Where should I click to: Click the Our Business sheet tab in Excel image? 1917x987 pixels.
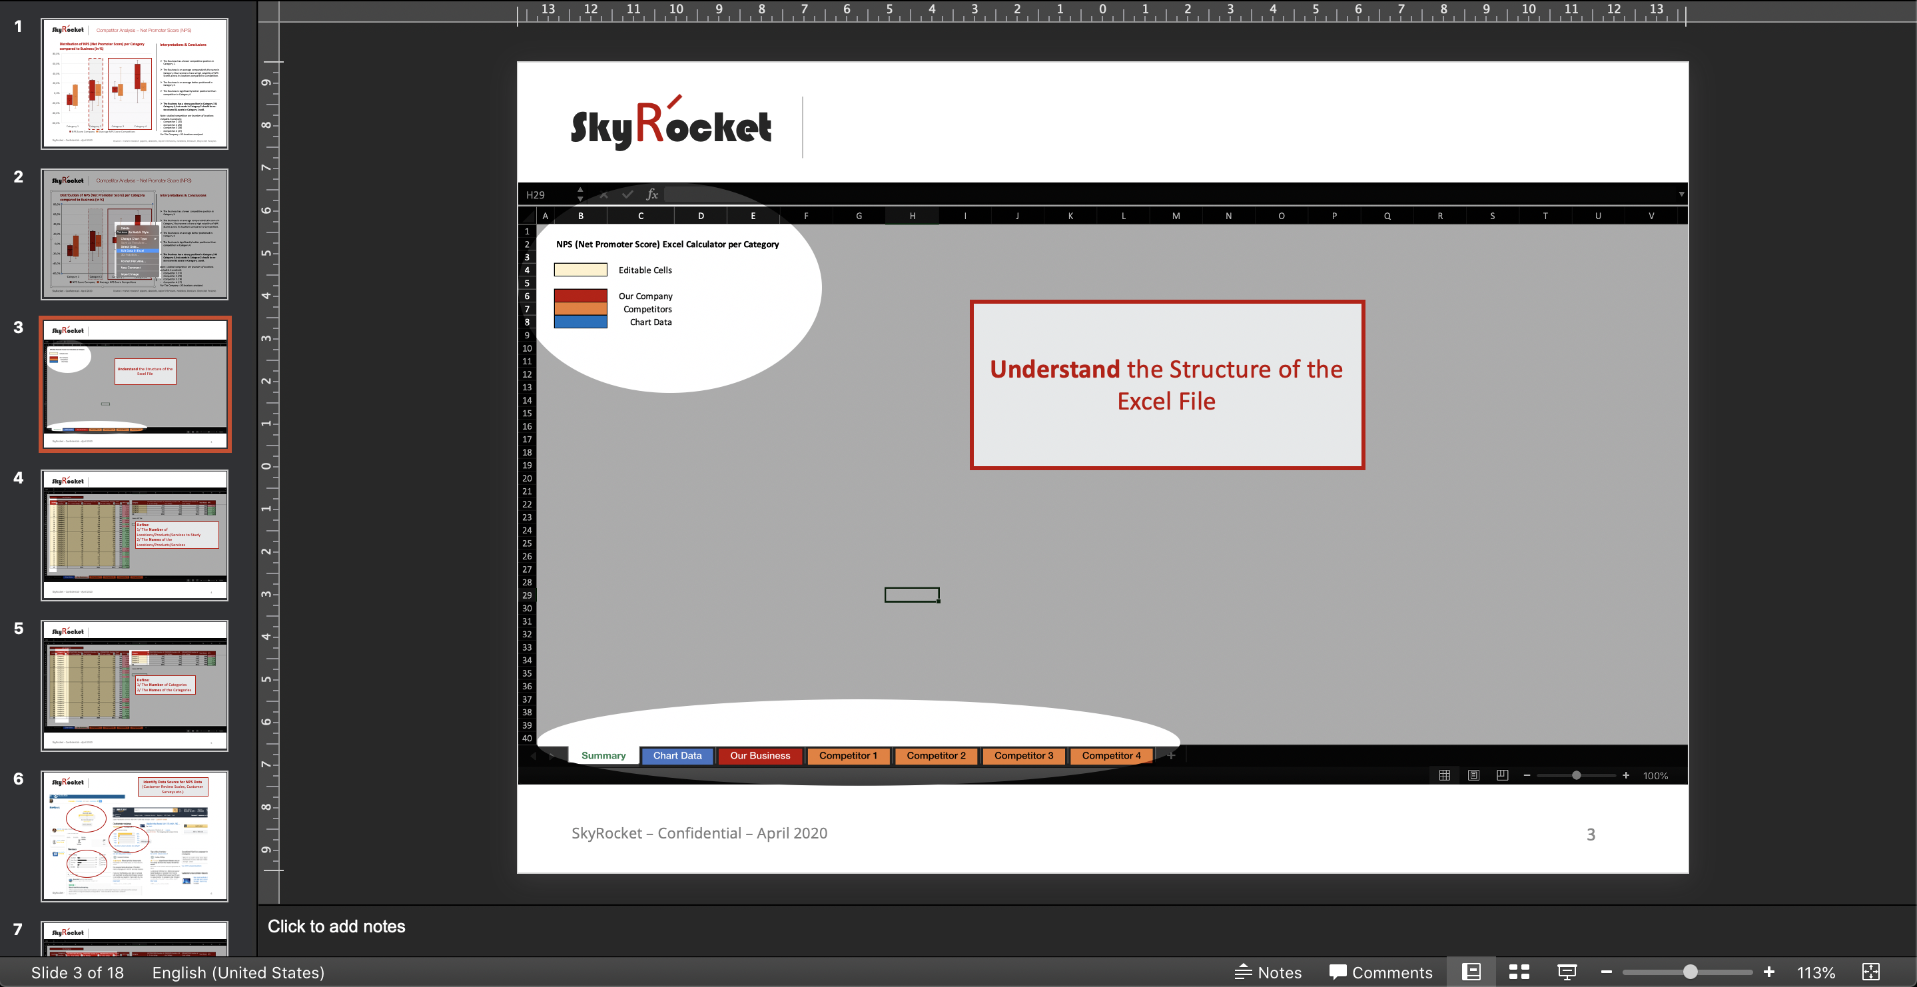point(760,755)
